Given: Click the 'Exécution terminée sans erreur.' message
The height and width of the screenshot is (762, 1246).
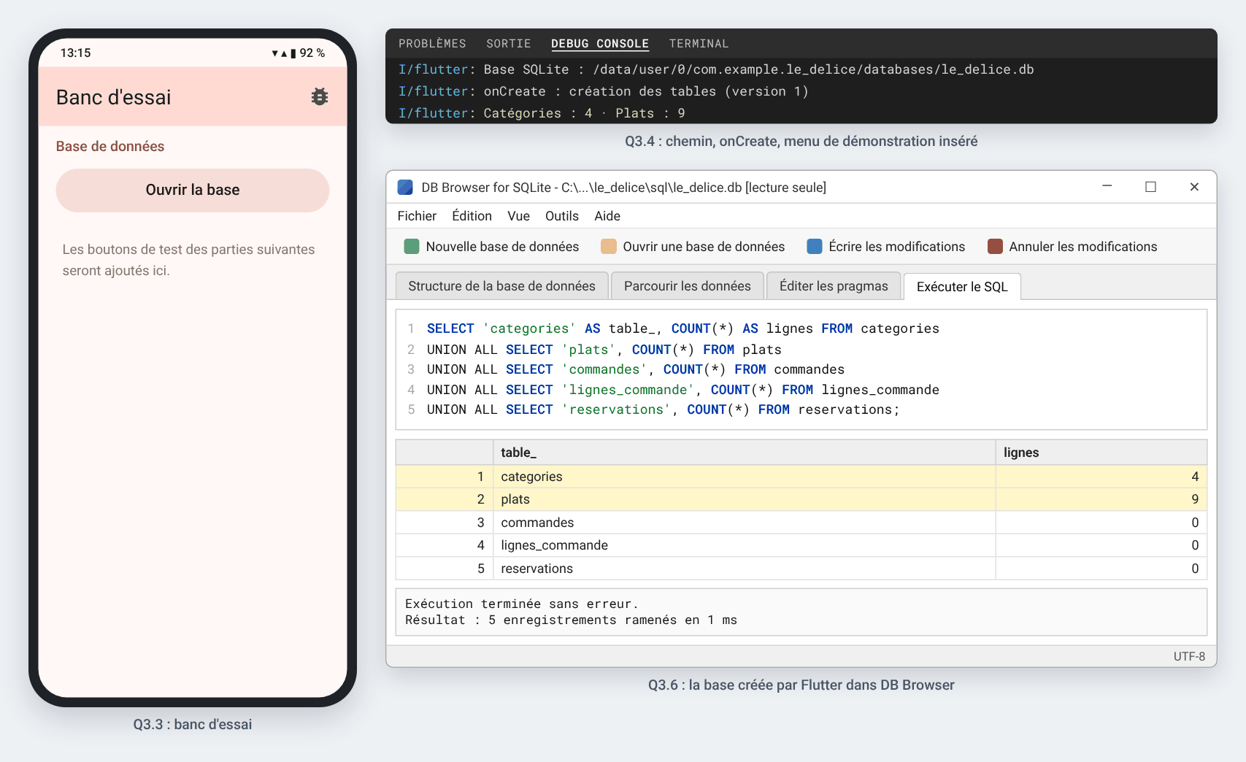Looking at the screenshot, I should pyautogui.click(x=522, y=604).
